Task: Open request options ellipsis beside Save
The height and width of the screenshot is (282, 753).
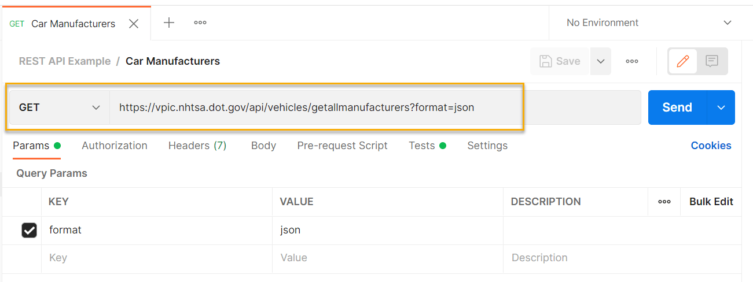Action: point(632,61)
